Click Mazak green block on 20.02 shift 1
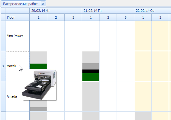171x120 pixels. (x=38, y=66)
